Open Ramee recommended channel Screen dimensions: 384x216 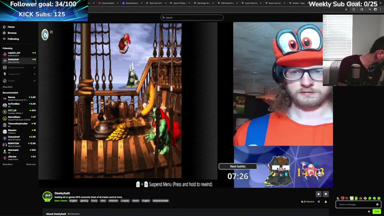(19, 98)
